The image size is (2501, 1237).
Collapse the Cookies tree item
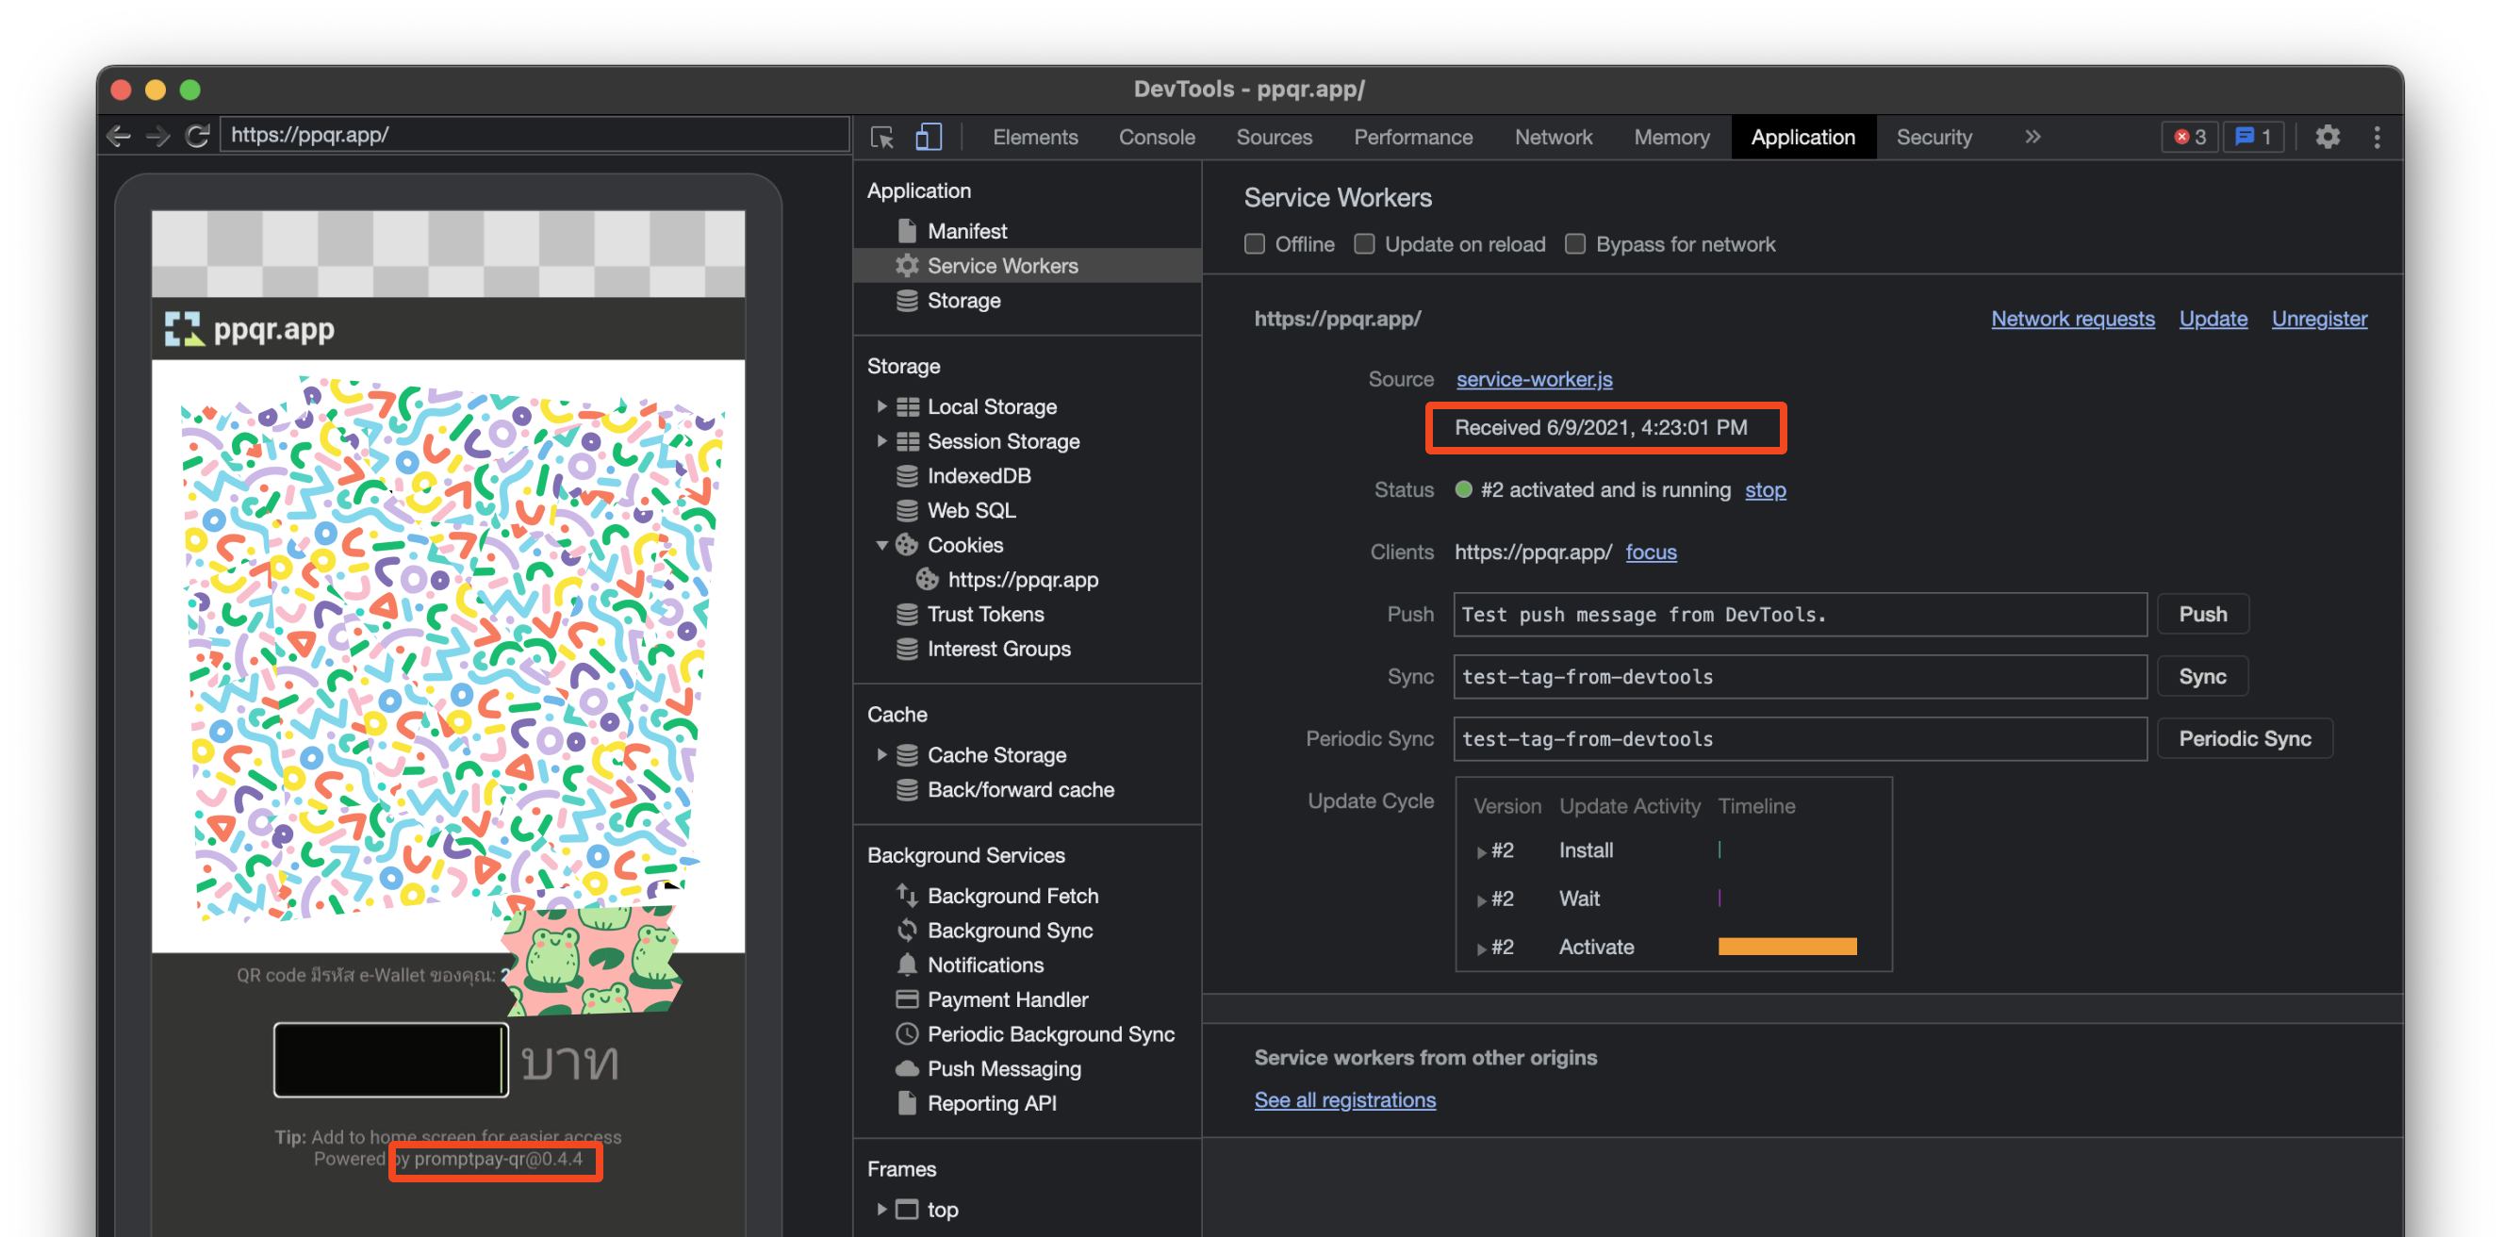881,545
